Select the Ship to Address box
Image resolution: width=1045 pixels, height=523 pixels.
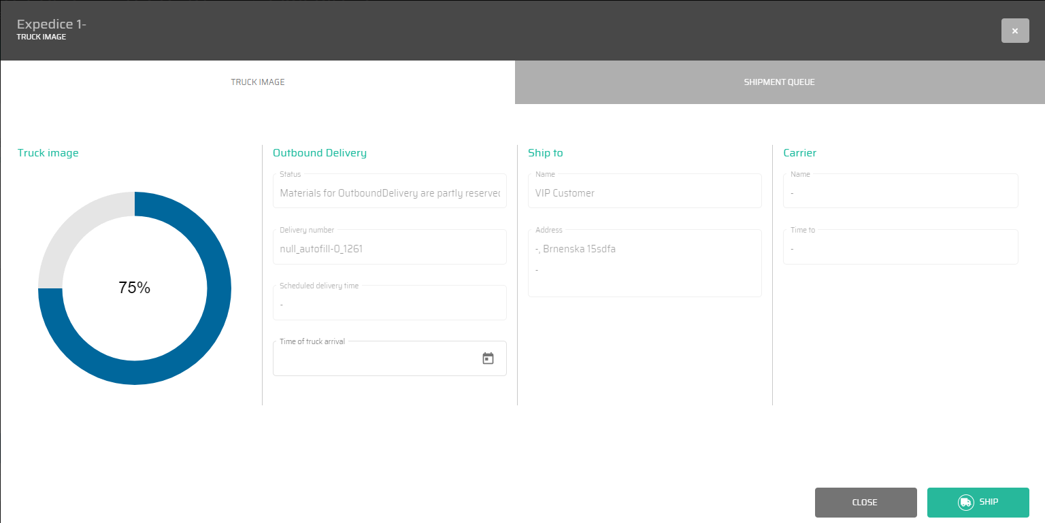coord(644,265)
